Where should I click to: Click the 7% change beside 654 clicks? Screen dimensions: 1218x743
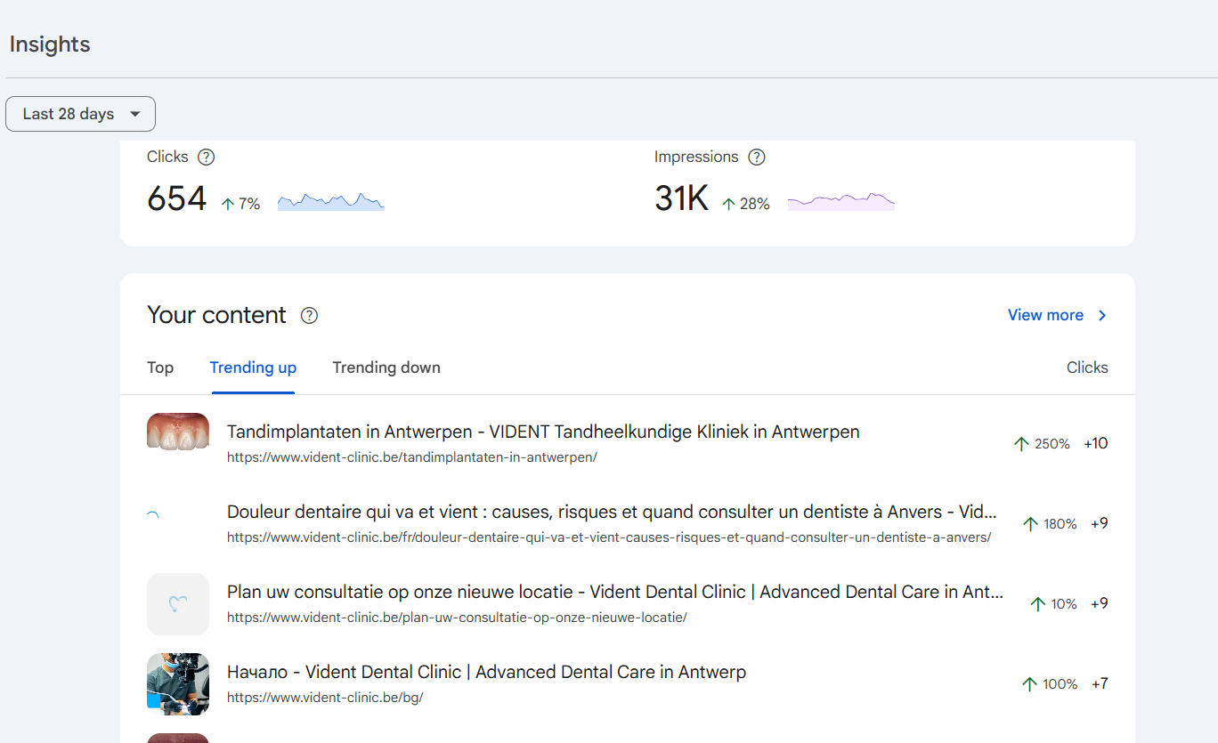pos(249,205)
